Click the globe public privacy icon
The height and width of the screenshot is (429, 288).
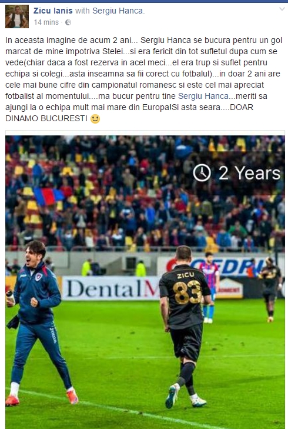pos(68,22)
